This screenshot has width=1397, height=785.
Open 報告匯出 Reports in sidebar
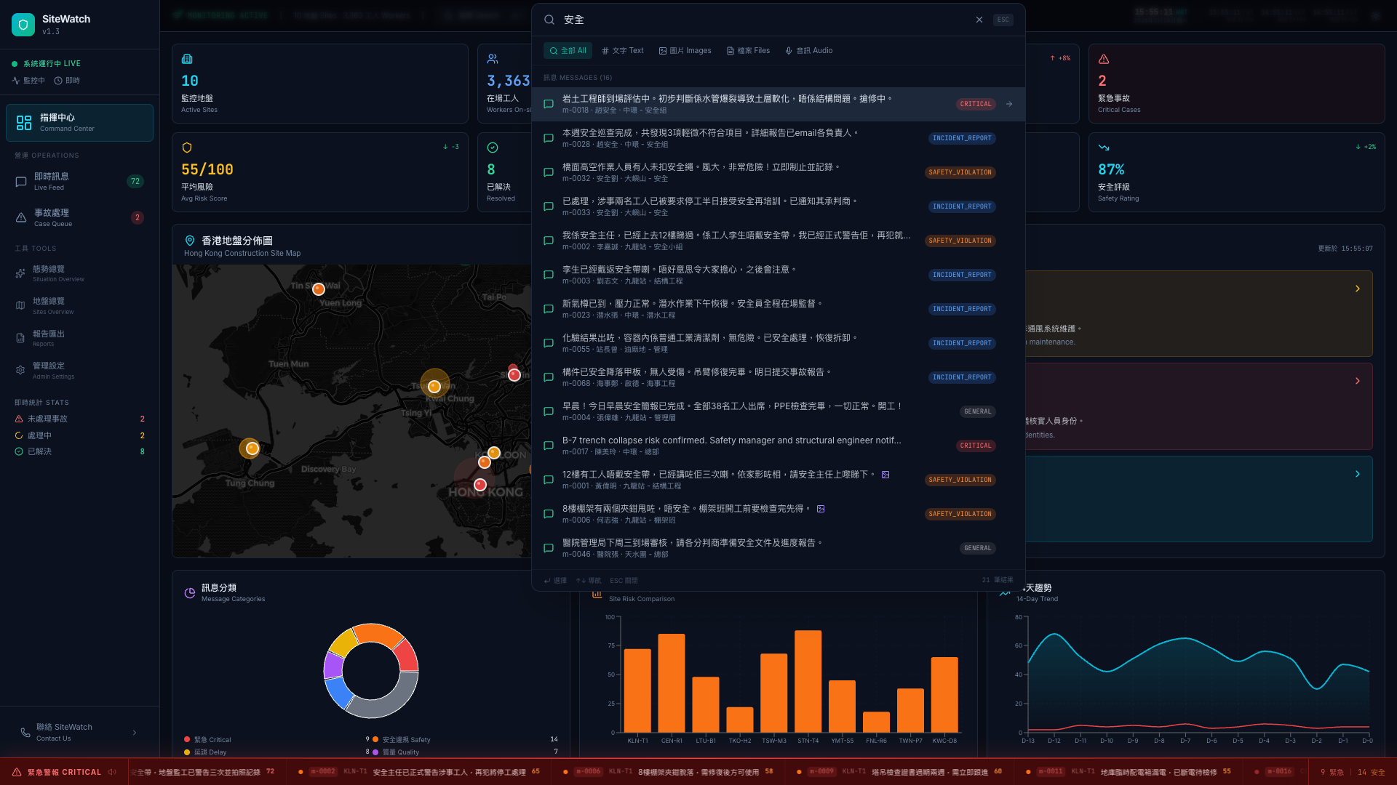(x=48, y=338)
